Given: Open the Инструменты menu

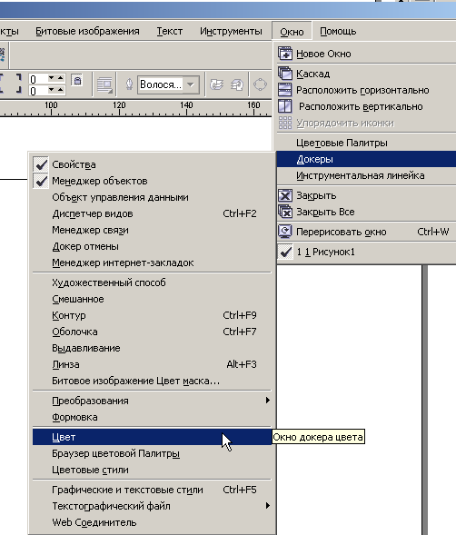Looking at the screenshot, I should pos(231,31).
